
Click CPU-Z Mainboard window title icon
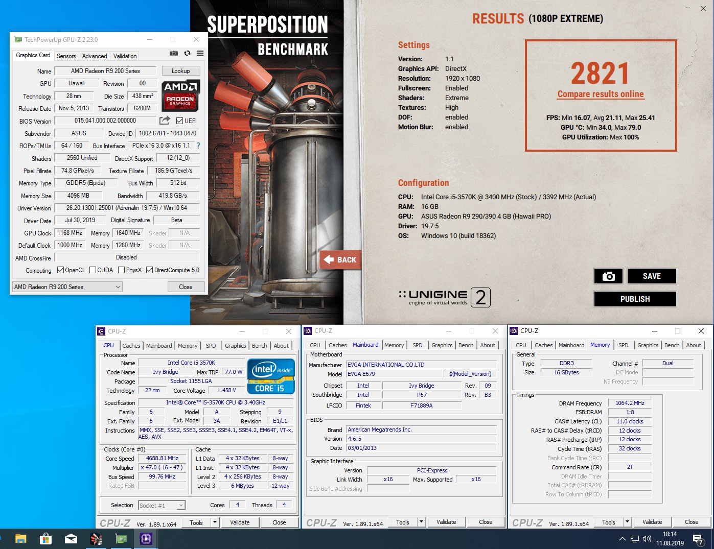pos(308,331)
